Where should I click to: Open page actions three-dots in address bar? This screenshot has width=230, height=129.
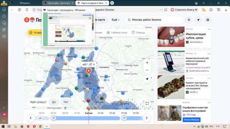[161, 10]
